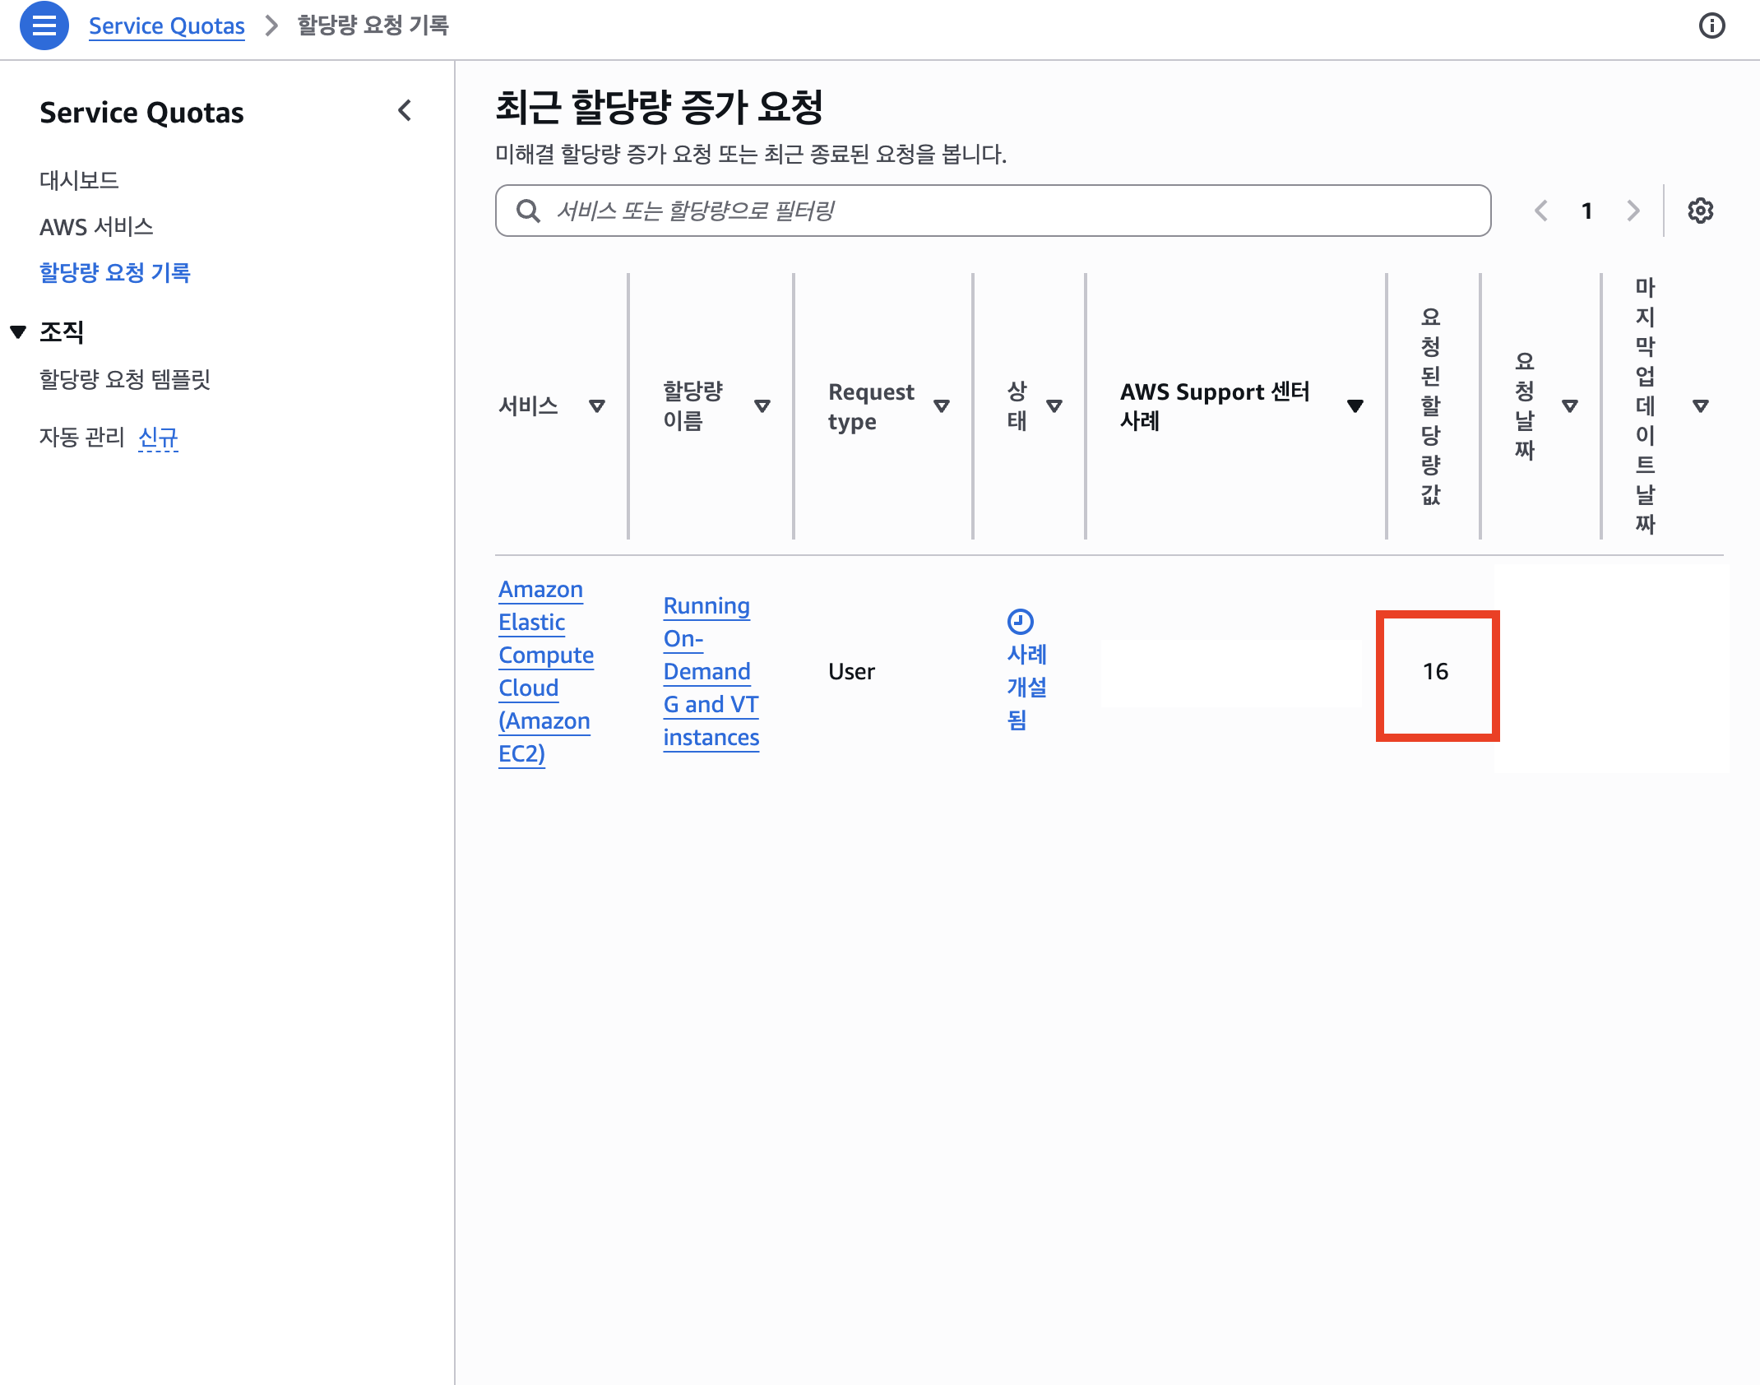Open the AWS Support 센터 사례 column dropdown
Viewport: 1760px width, 1385px height.
coord(1355,405)
